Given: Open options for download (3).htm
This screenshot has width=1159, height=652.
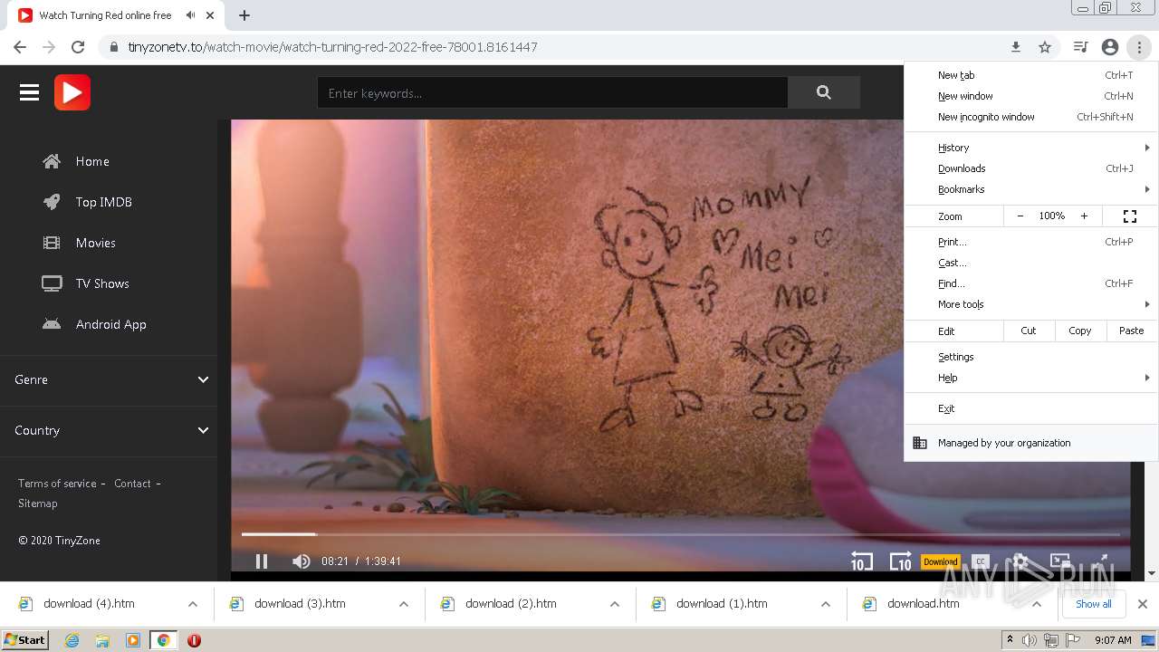Looking at the screenshot, I should [404, 604].
